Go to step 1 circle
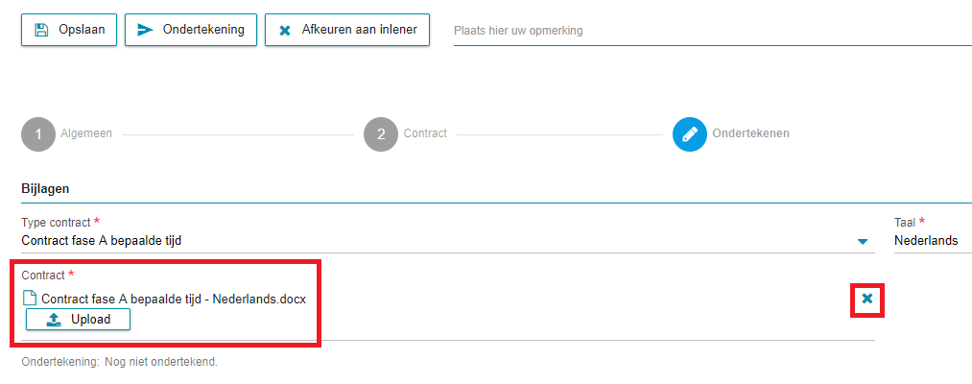The image size is (972, 384). click(38, 134)
